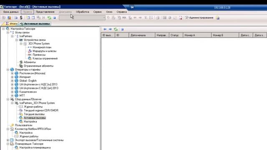Expand Экспорт вызовов/Гостиничные системы node
This screenshot has height=150, width=267.
8,140
